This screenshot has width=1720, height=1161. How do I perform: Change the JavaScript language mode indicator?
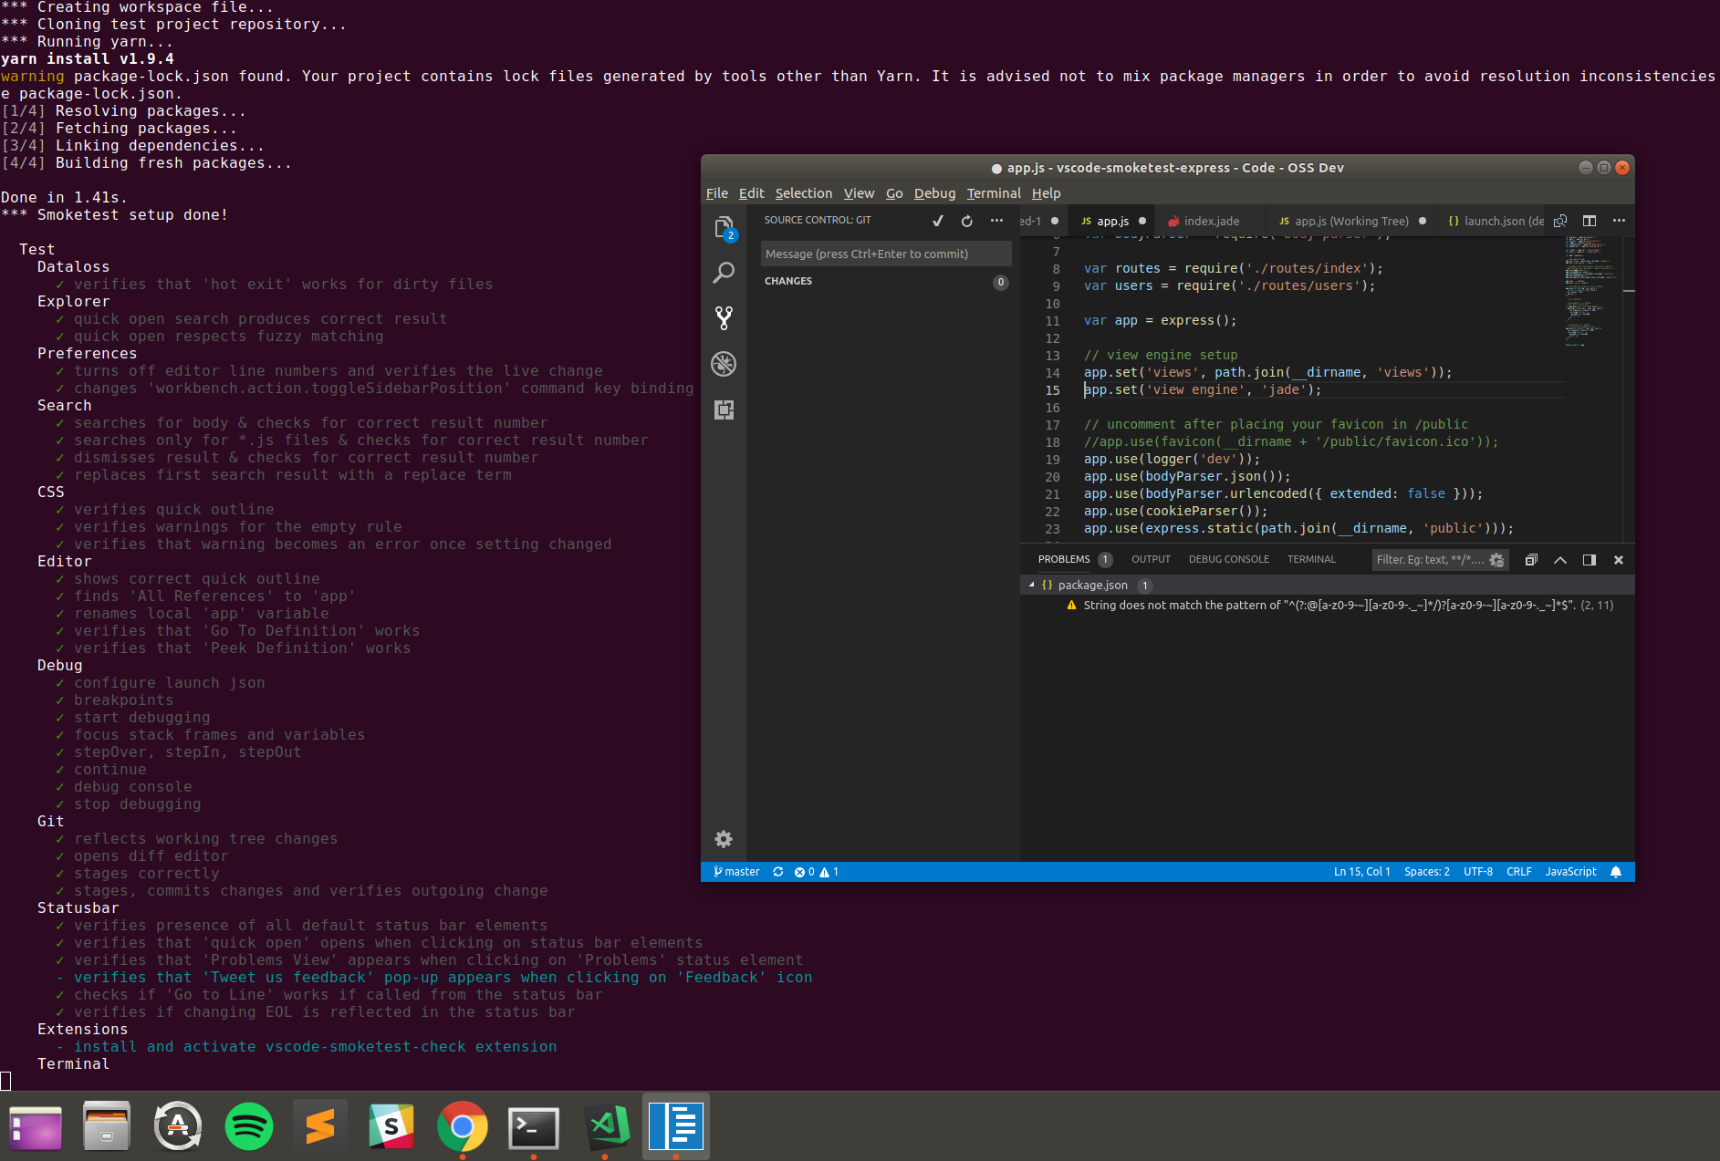1569,872
